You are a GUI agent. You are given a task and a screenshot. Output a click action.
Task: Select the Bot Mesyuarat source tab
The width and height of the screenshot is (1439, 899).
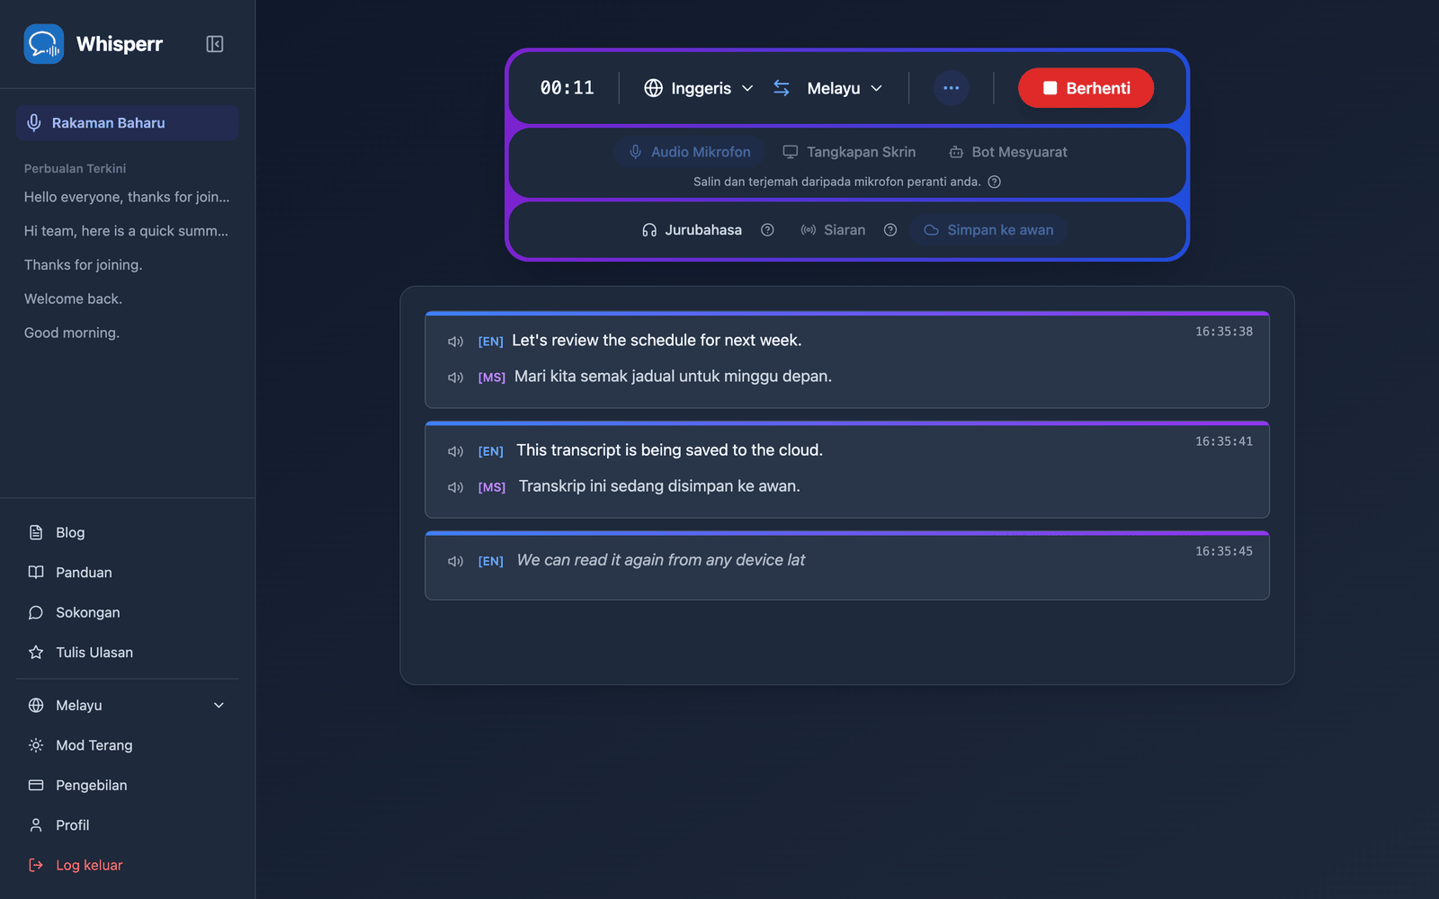(x=1008, y=152)
